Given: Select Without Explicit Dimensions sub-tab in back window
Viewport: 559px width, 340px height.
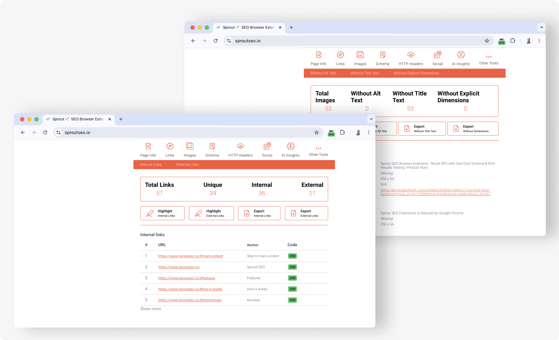Looking at the screenshot, I should 416,73.
